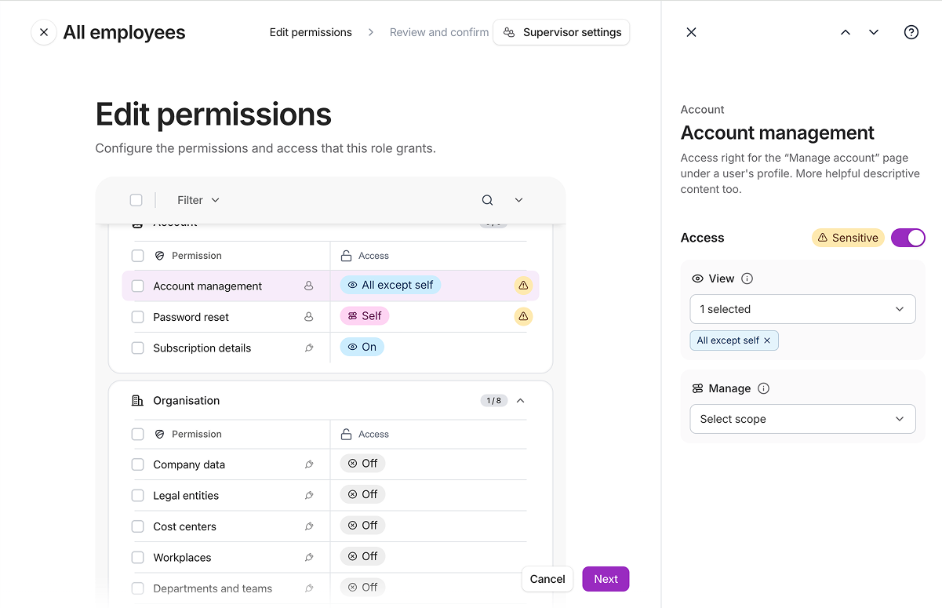The image size is (942, 608).
Task: Collapse the Organisation section
Action: (x=520, y=401)
